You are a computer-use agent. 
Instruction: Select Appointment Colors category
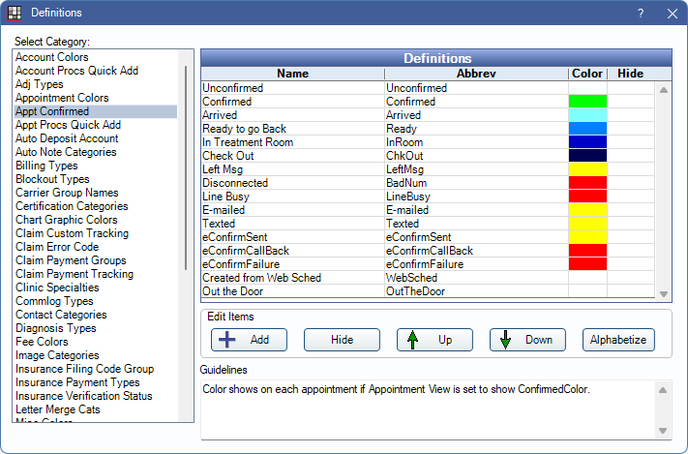[x=62, y=98]
